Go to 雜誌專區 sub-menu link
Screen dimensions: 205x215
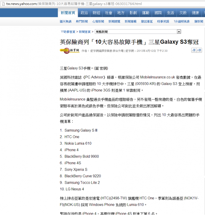click(x=147, y=21)
